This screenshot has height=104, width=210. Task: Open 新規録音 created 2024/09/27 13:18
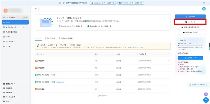coord(41,61)
